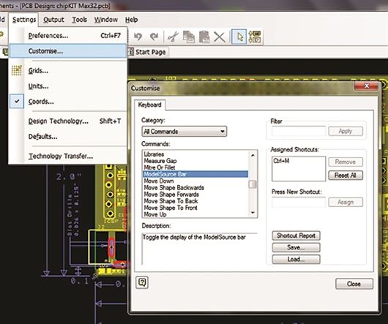The width and height of the screenshot is (388, 324).
Task: Select Move Shape To Front command
Action: tap(171, 208)
